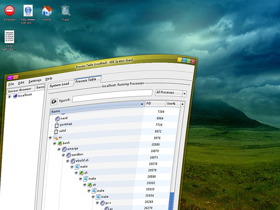Select the PID value 7104
The width and height of the screenshot is (280, 210).
click(x=161, y=111)
